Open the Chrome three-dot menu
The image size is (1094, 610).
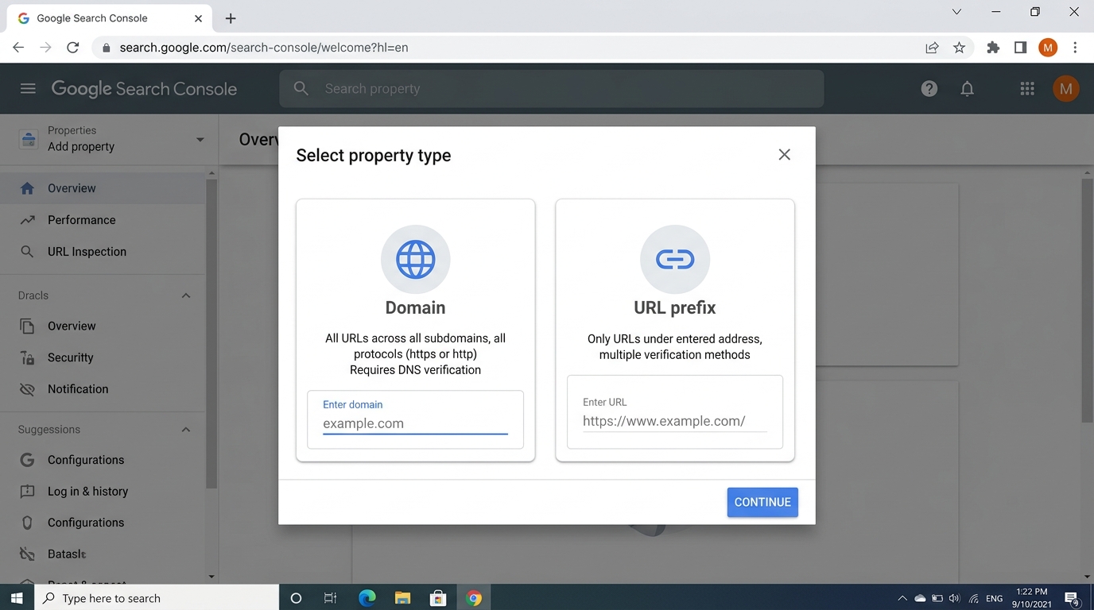[1075, 48]
